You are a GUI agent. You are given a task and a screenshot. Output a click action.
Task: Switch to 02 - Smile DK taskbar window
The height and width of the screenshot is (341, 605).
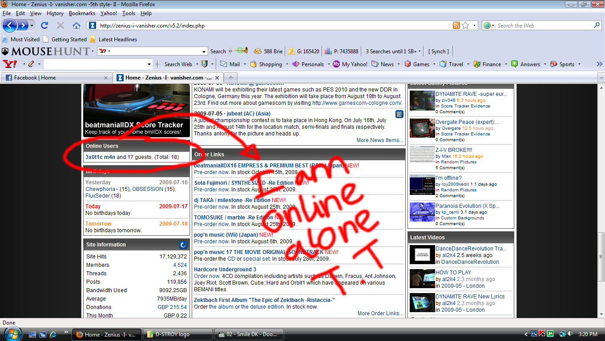[x=248, y=334]
